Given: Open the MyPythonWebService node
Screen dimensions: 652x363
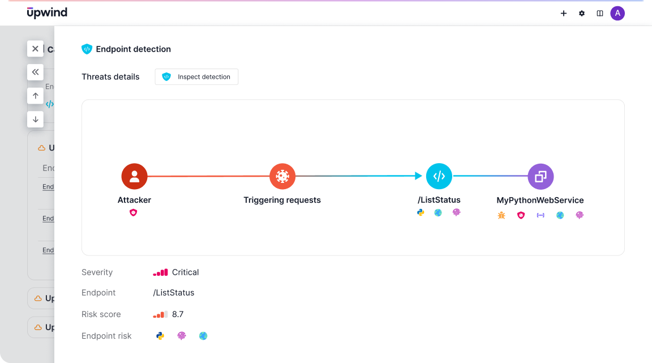Looking at the screenshot, I should tap(541, 176).
